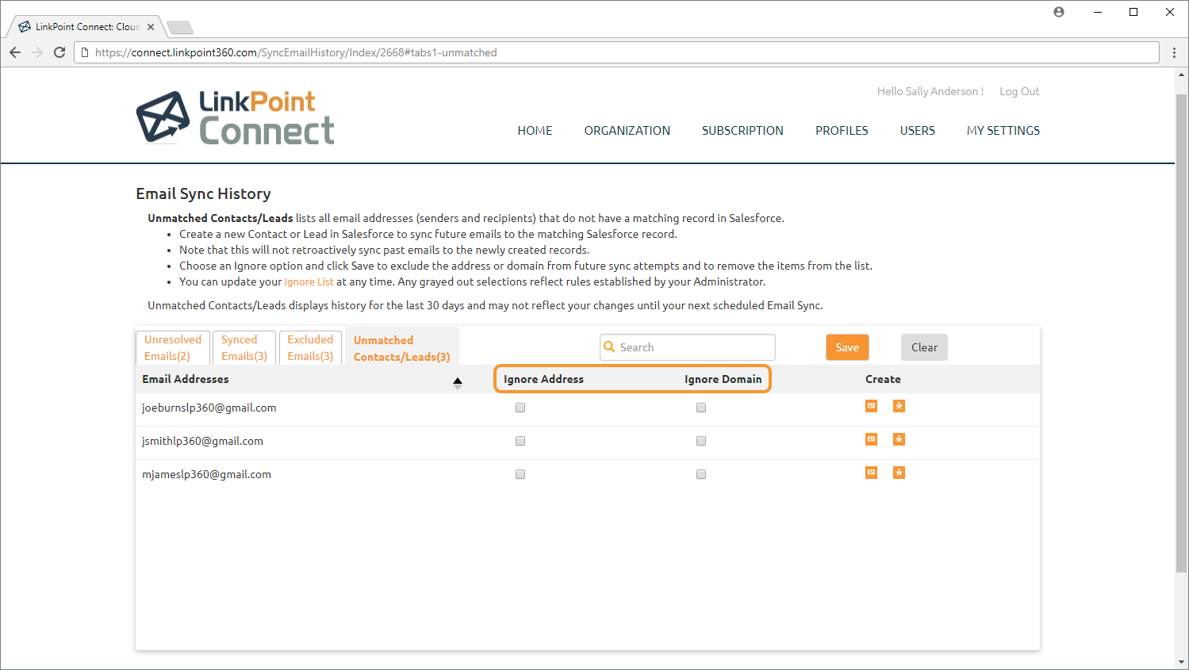Select the jsmithlp360@gmail.com address text
The width and height of the screenshot is (1189, 670).
point(202,441)
